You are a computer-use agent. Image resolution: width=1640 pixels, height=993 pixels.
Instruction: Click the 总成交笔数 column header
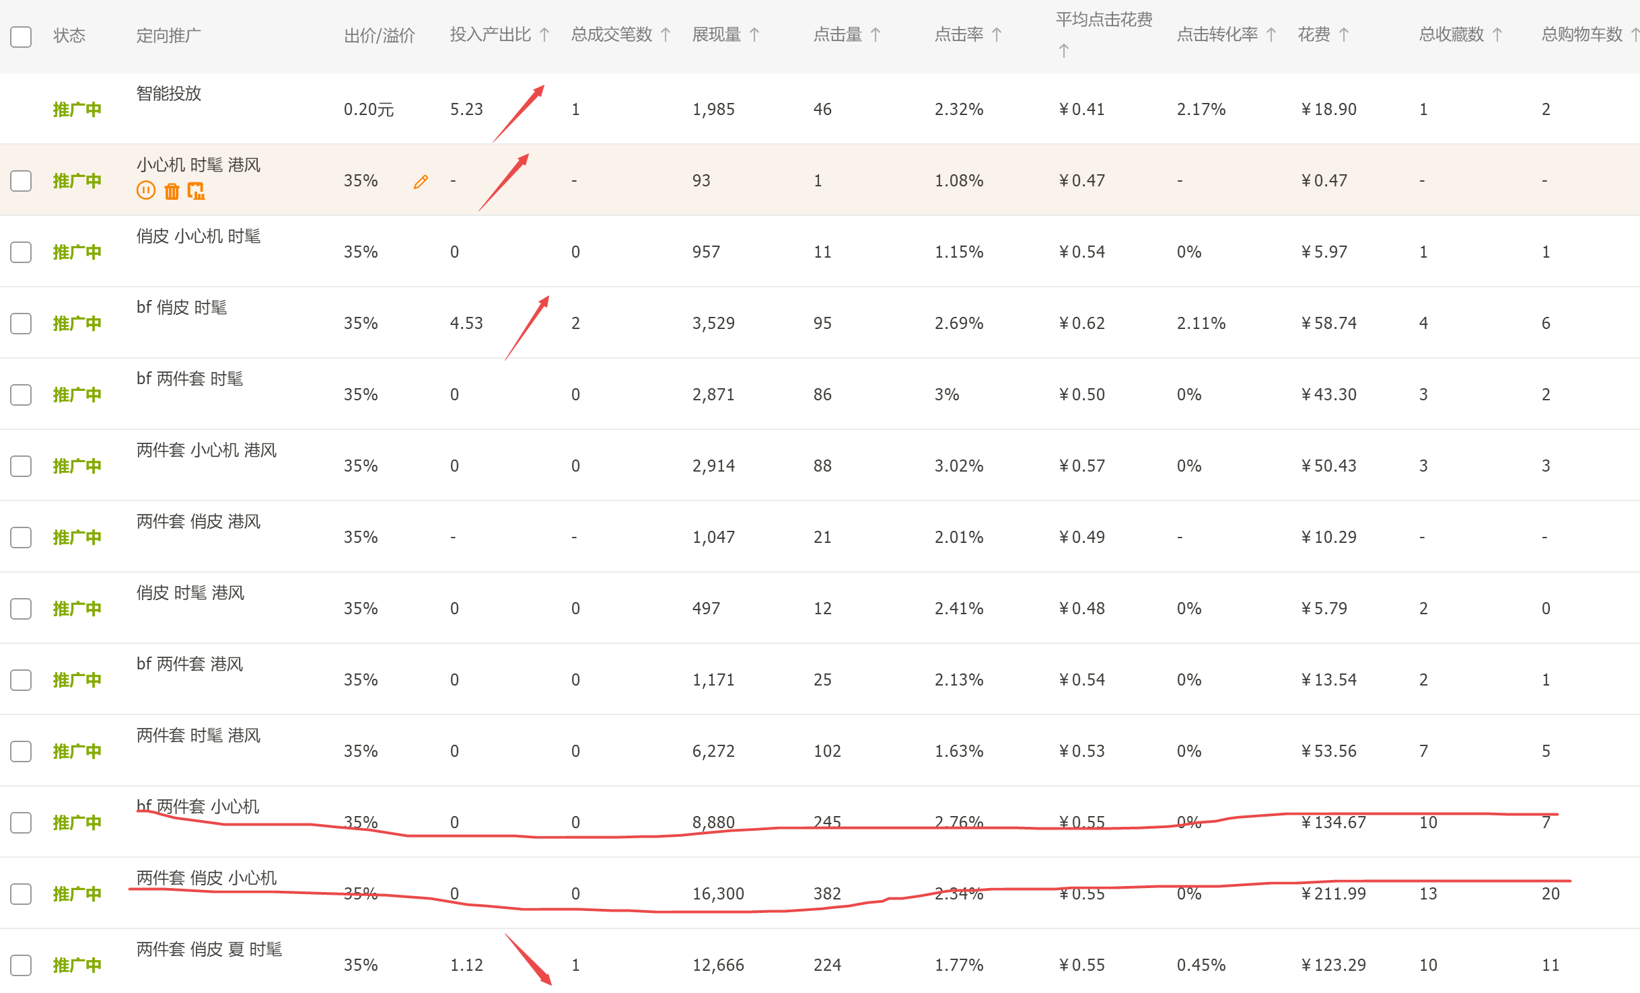[x=612, y=35]
